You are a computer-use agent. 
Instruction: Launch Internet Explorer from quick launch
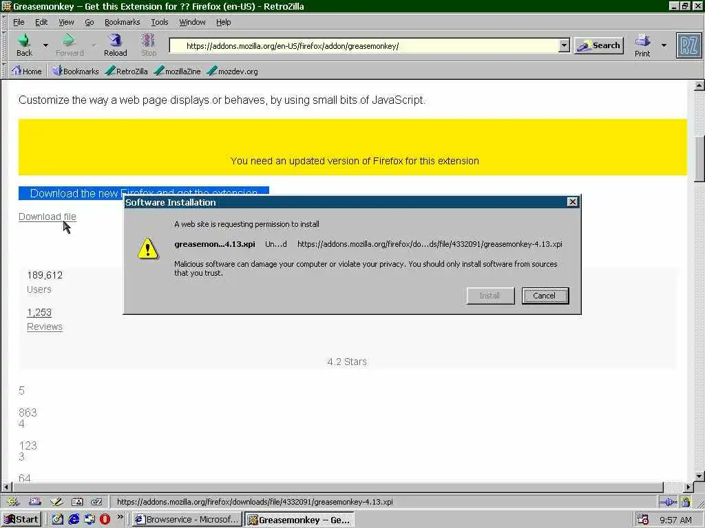point(74,520)
